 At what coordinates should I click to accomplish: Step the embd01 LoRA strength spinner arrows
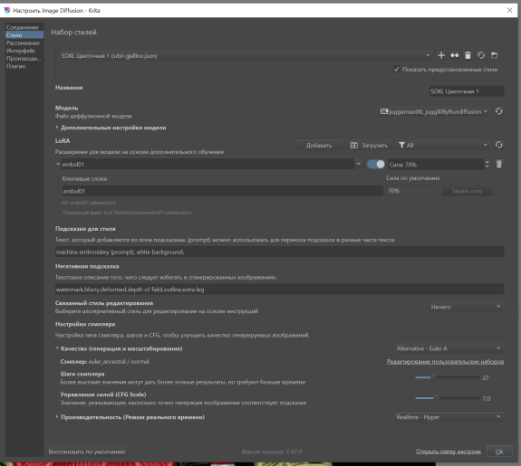[487, 165]
